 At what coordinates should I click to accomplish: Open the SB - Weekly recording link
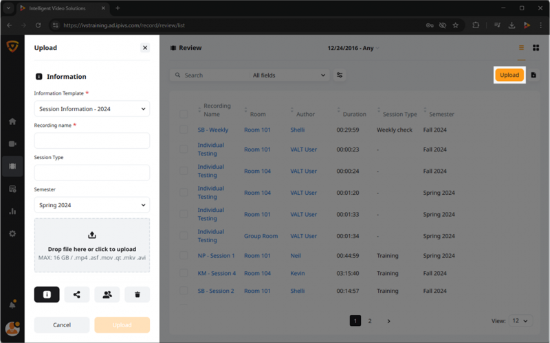pyautogui.click(x=212, y=130)
